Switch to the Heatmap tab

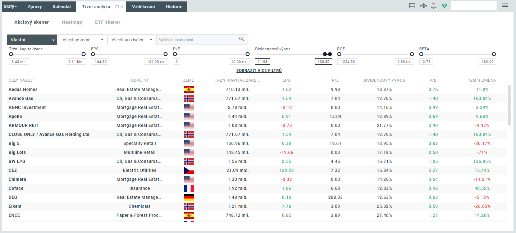coord(72,22)
